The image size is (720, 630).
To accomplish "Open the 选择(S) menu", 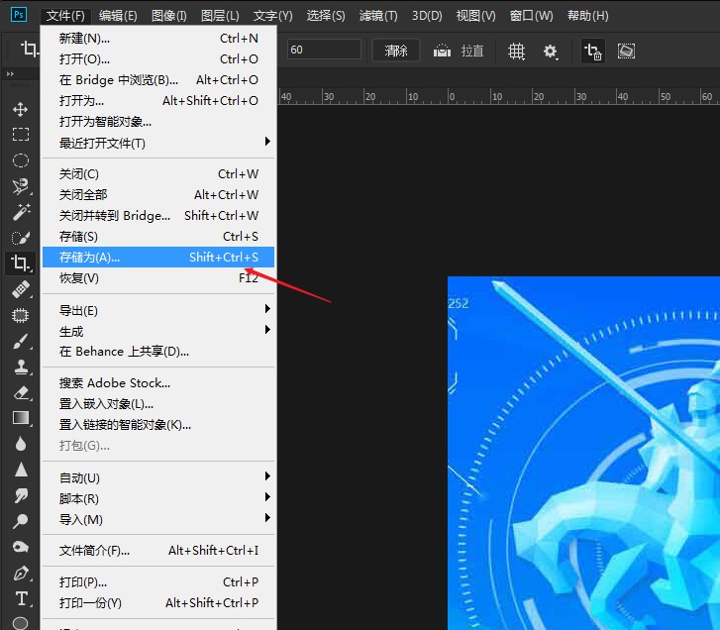I will (x=326, y=16).
